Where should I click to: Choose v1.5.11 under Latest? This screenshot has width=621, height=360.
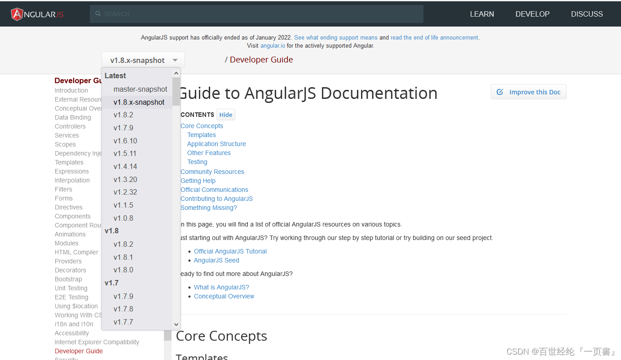(125, 153)
